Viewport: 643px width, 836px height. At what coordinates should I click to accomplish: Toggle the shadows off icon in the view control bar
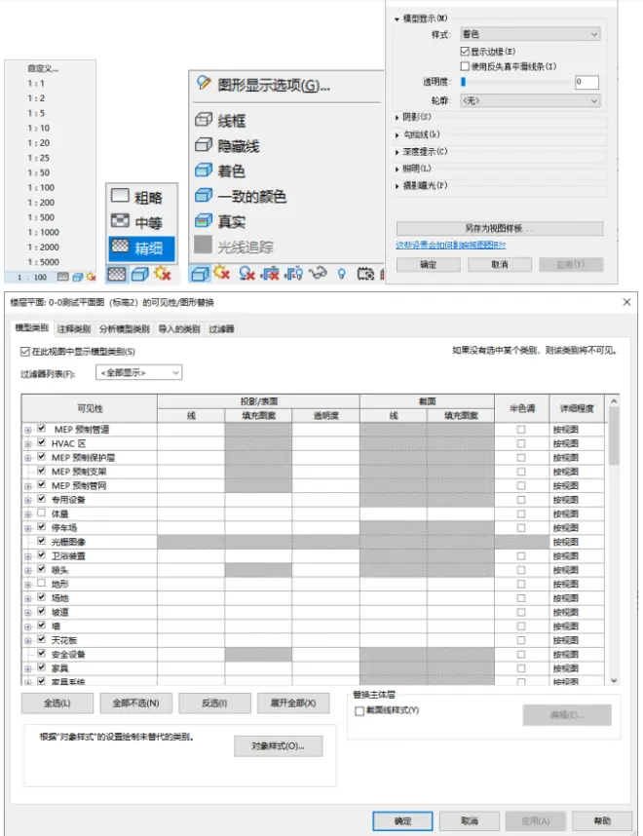click(x=246, y=274)
